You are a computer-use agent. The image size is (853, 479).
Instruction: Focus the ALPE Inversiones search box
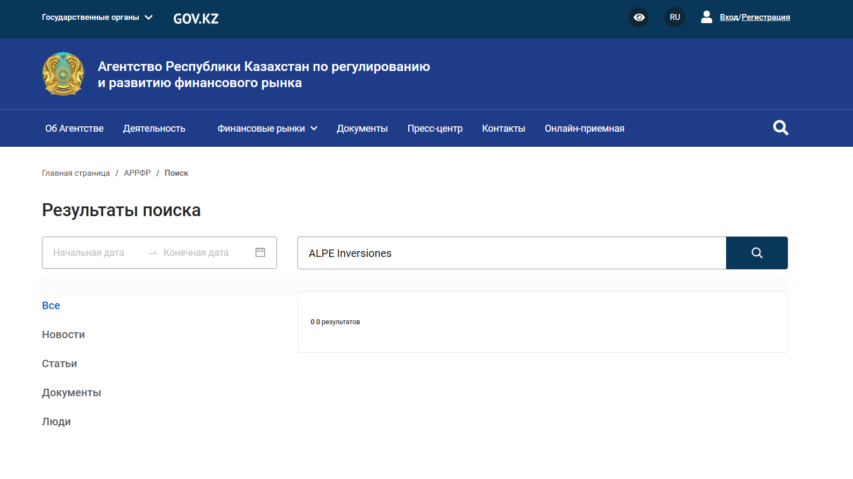(511, 253)
